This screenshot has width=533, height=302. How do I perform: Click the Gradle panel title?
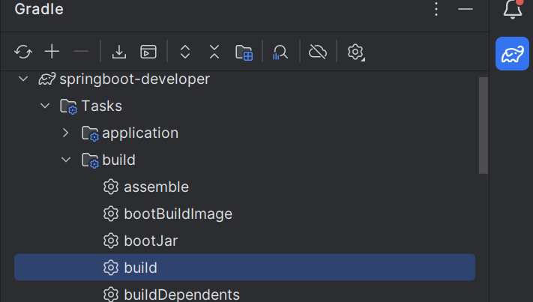point(39,9)
